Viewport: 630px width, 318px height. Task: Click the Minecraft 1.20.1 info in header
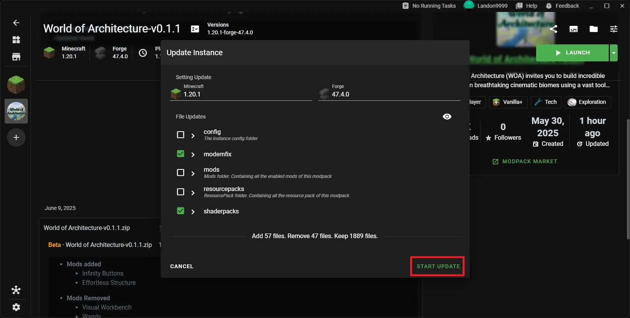65,52
